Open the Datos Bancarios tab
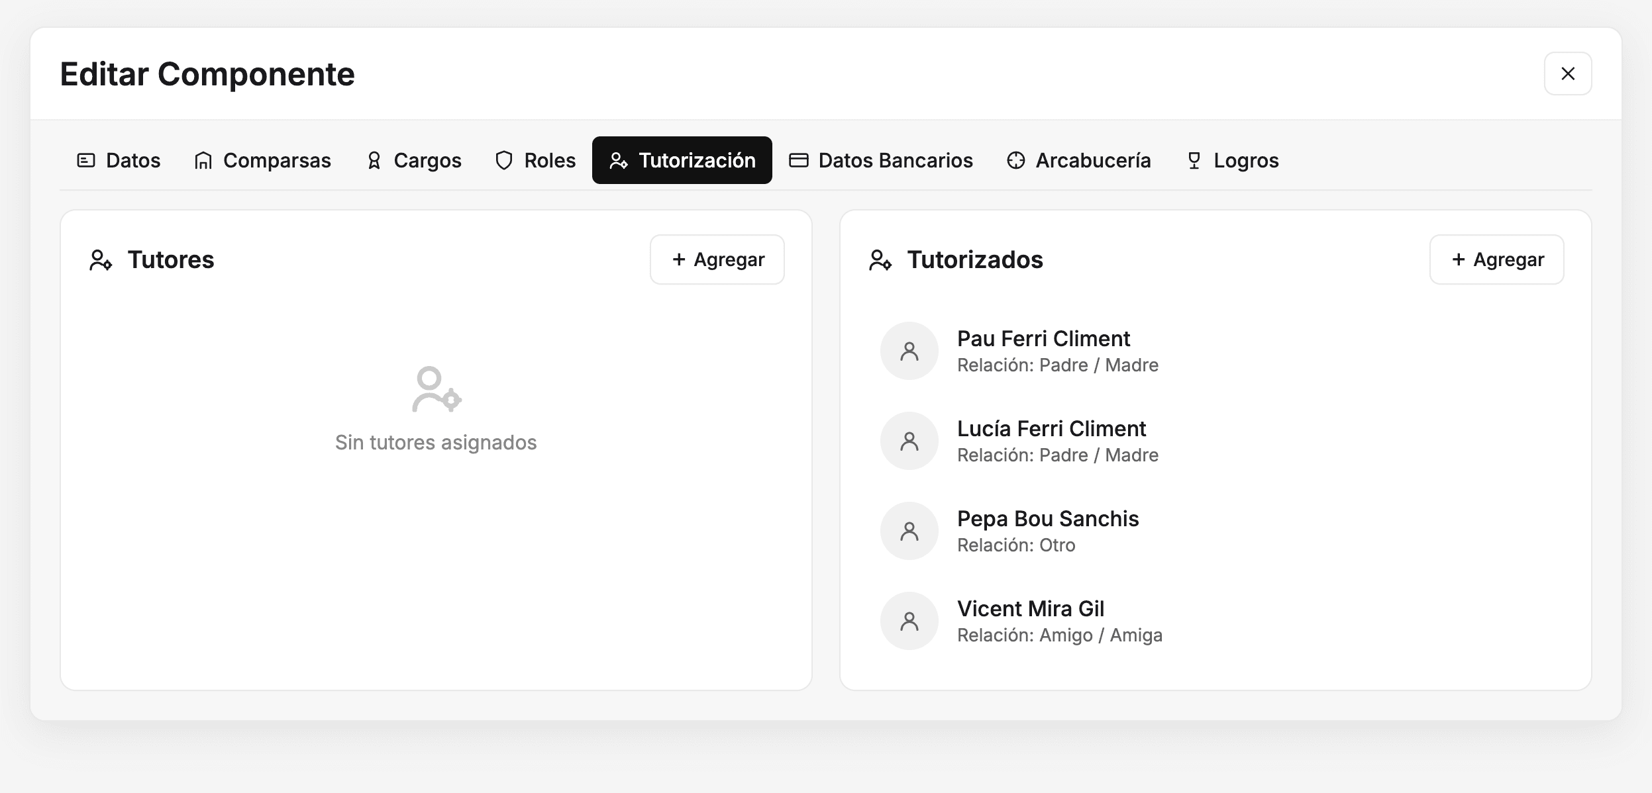The height and width of the screenshot is (793, 1652). (x=881, y=160)
